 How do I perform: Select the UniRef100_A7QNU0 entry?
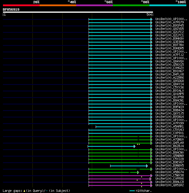click(x=170, y=140)
